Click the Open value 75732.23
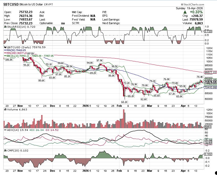This screenshot has width=217, height=182. [26, 12]
